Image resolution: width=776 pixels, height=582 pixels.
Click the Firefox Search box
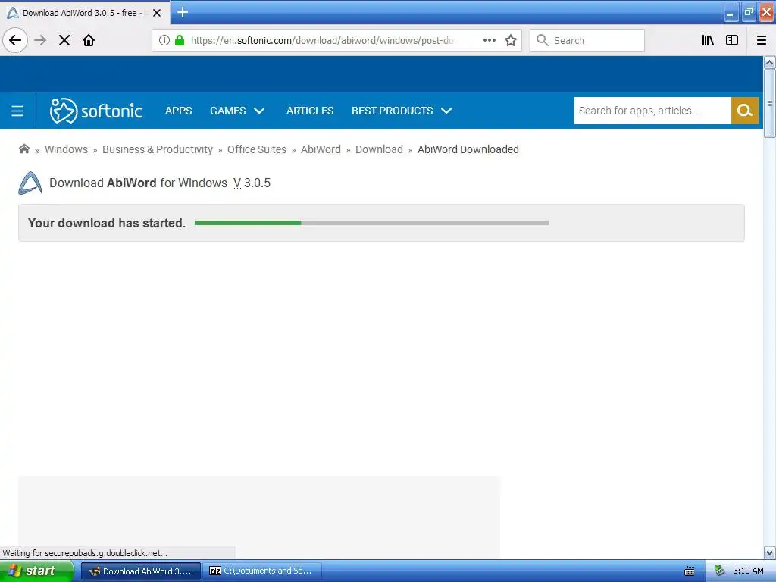click(587, 40)
